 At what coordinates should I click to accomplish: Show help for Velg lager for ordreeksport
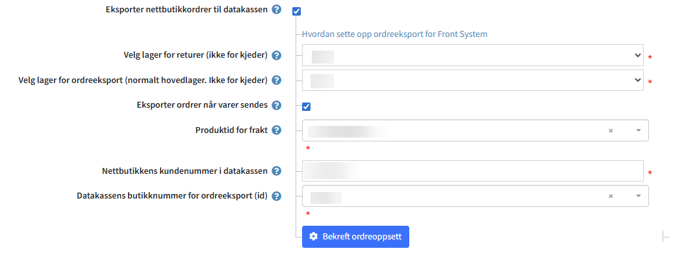276,80
